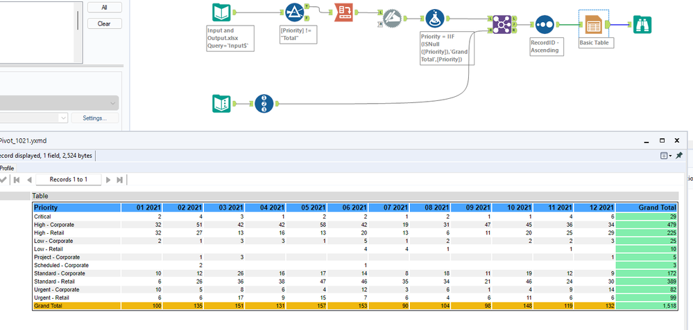
Task: Click the 06 2021 column header
Action: (x=348, y=208)
